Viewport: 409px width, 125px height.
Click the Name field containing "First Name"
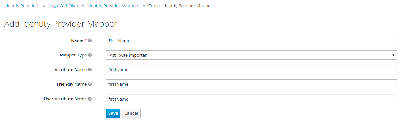251,40
